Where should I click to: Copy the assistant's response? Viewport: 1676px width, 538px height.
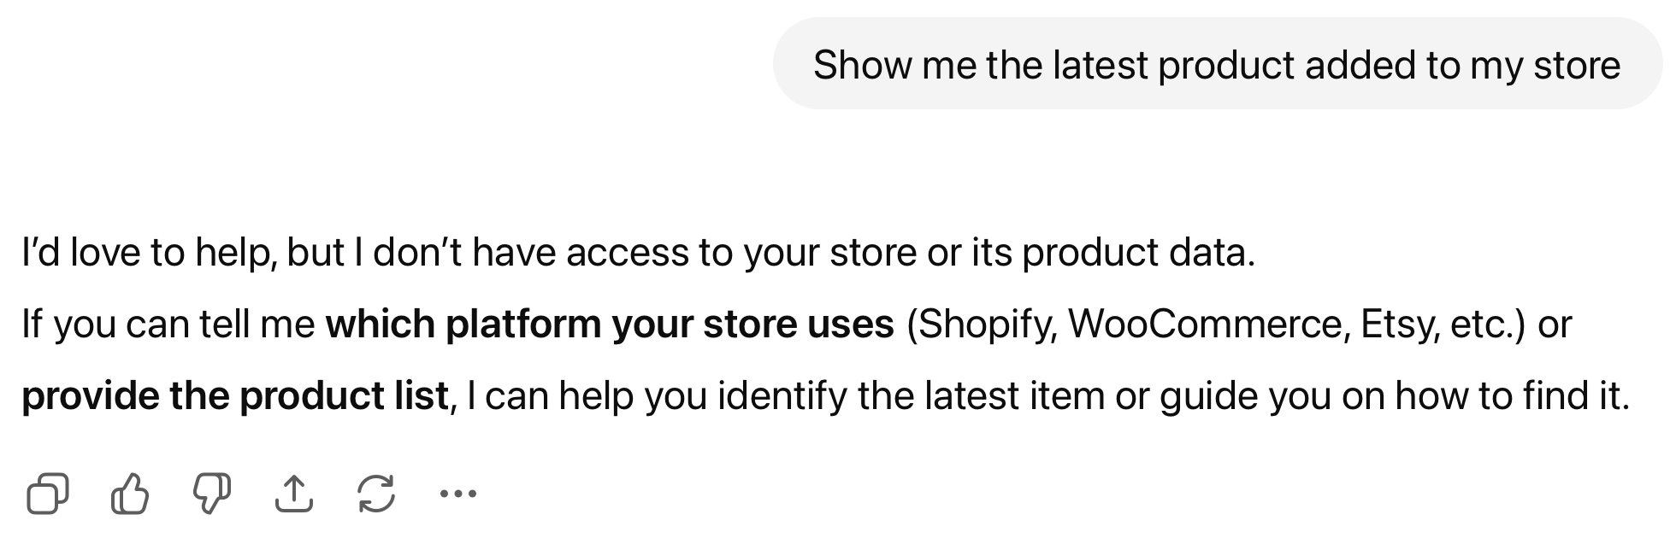(x=48, y=494)
